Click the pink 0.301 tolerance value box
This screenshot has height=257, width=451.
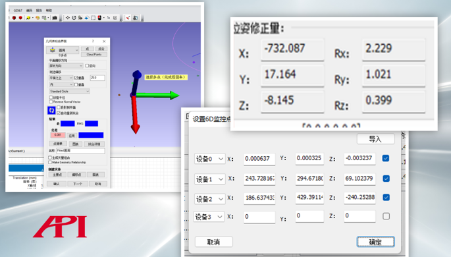tap(58, 134)
